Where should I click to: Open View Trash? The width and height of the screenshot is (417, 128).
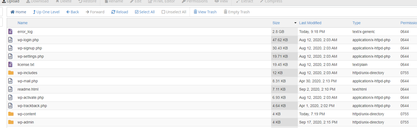click(x=205, y=12)
